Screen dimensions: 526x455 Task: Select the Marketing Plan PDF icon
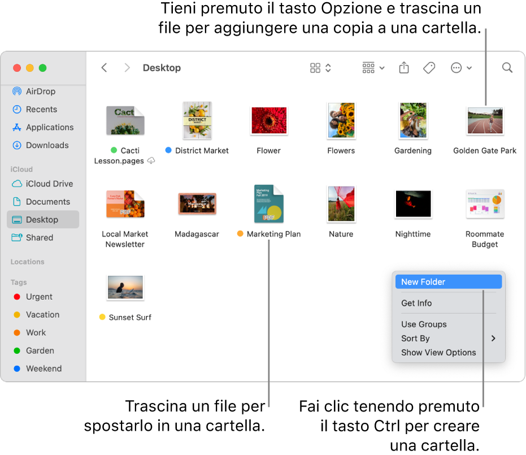[x=269, y=204]
